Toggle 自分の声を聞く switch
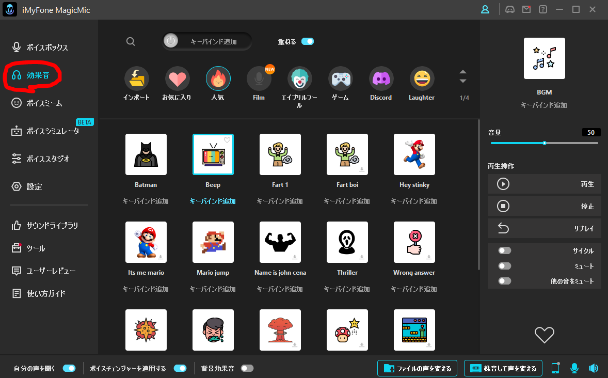 (69, 368)
